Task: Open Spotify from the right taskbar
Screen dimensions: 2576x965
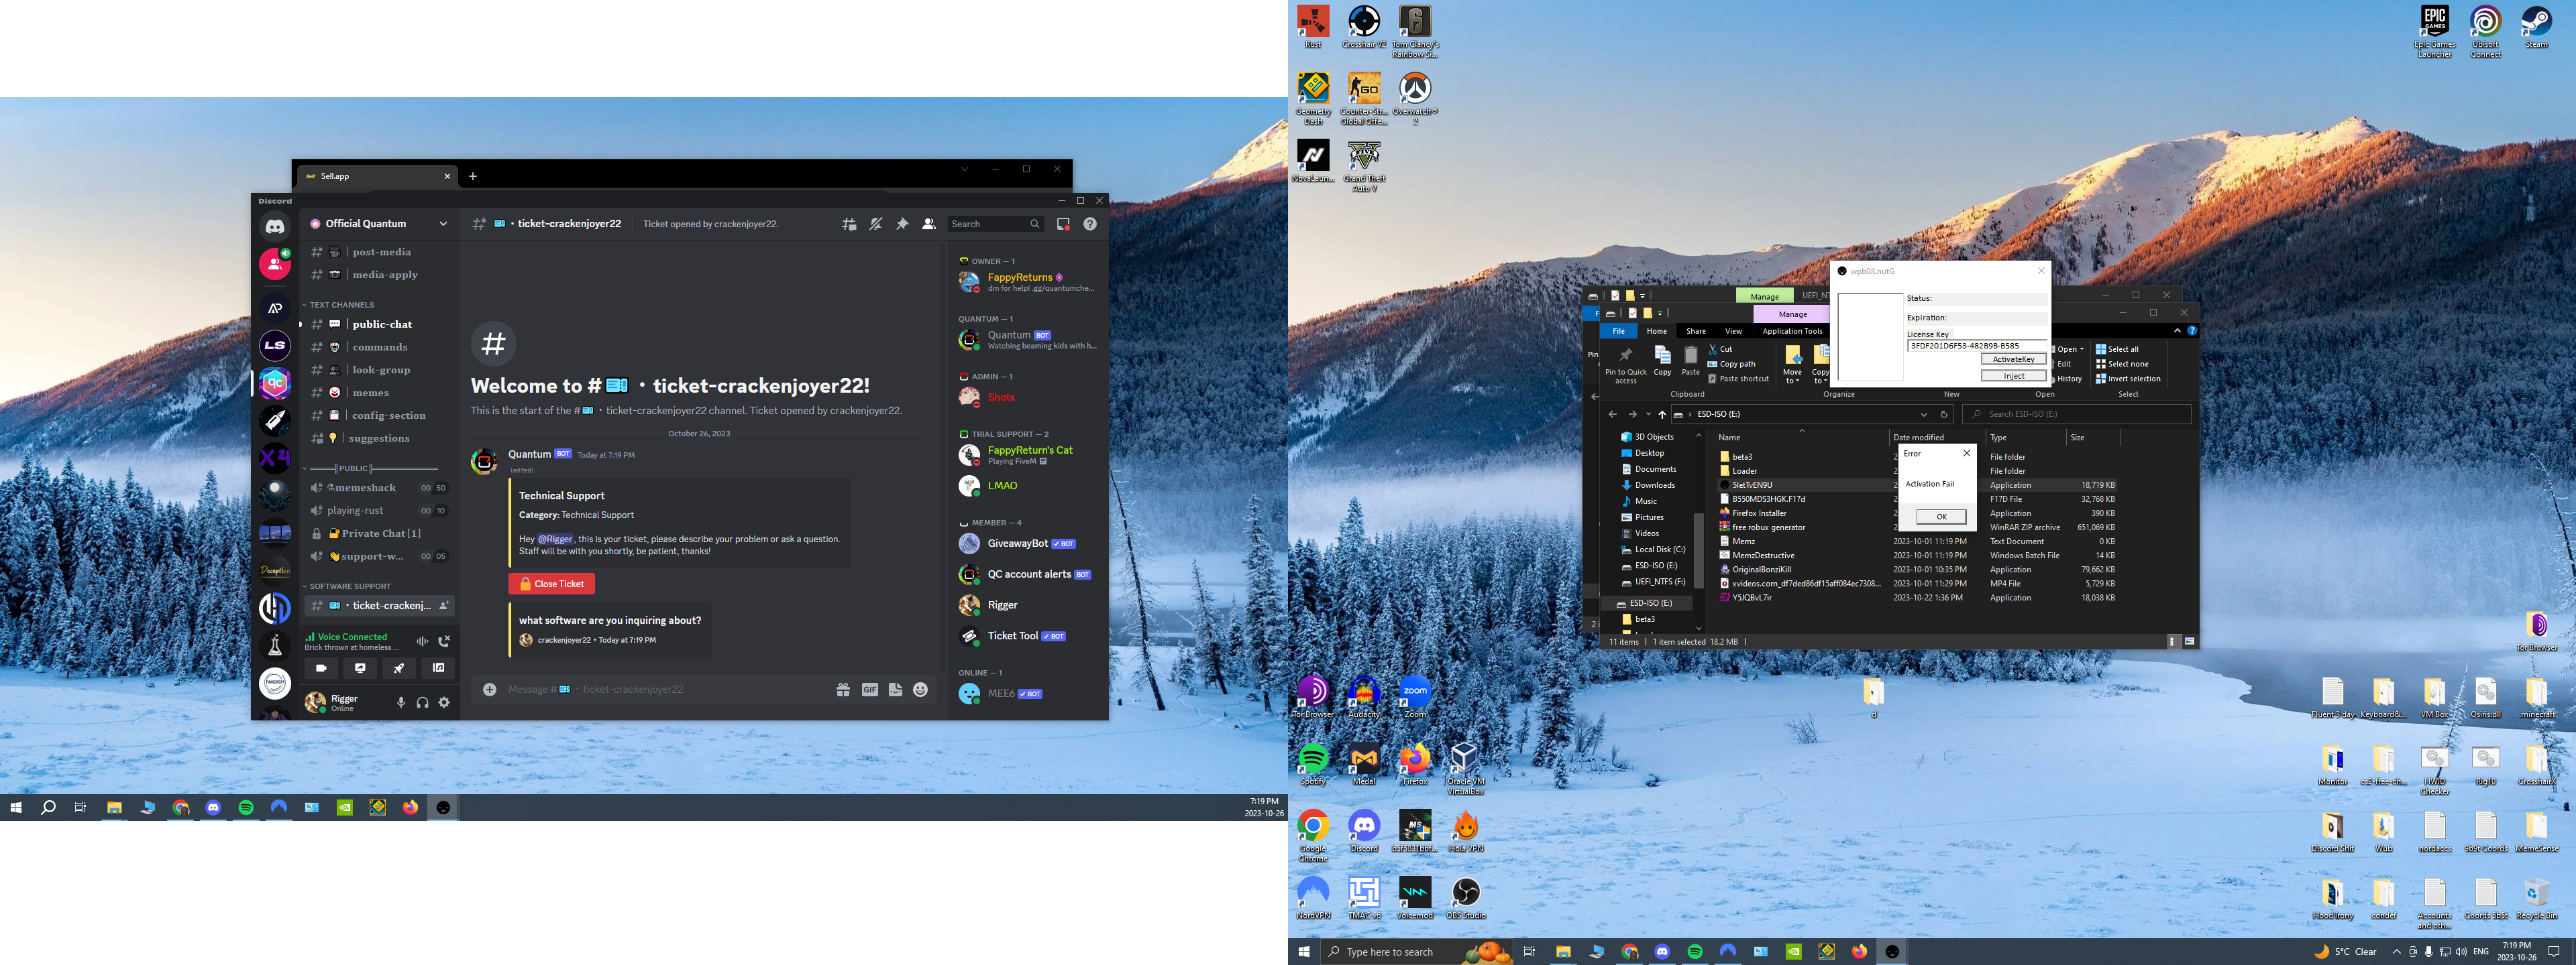Action: [1695, 952]
